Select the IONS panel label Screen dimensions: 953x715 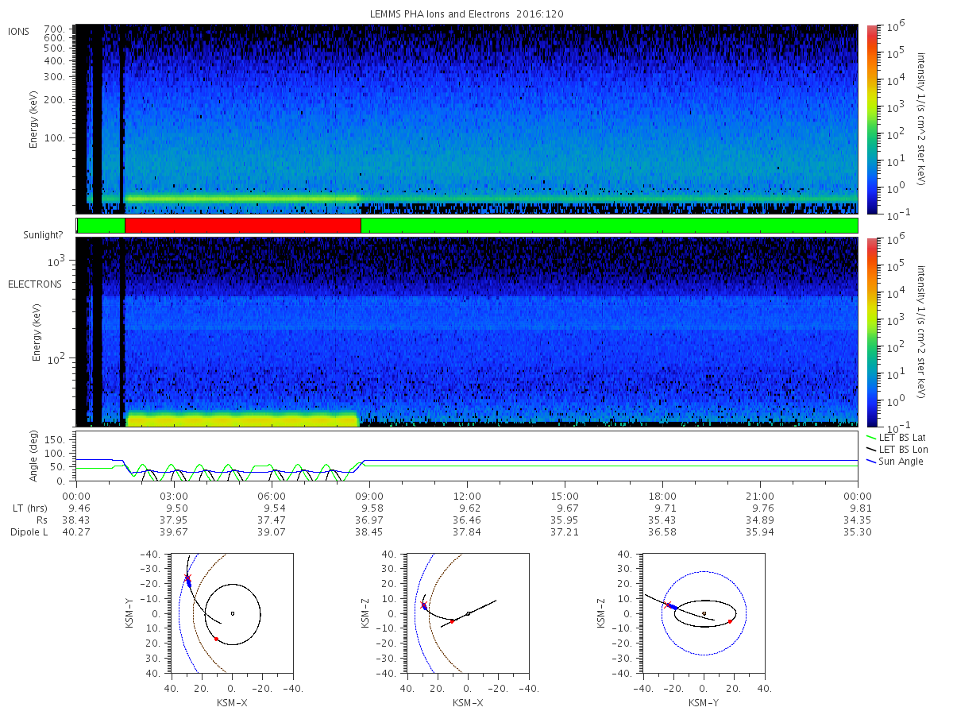[19, 32]
